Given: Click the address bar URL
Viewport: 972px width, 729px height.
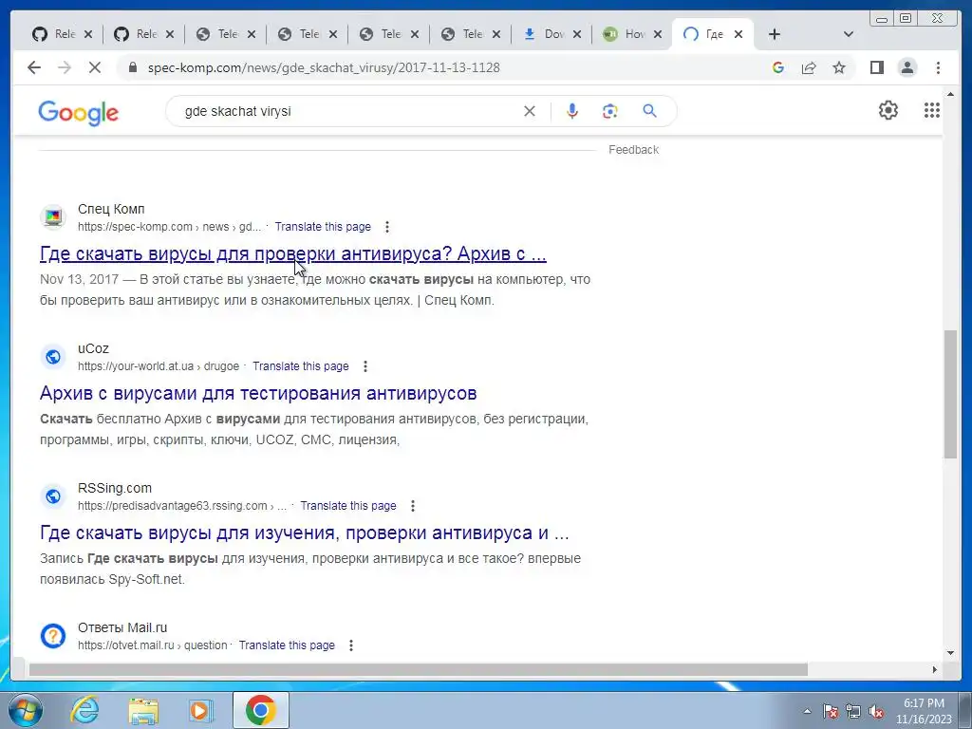Looking at the screenshot, I should (x=324, y=67).
